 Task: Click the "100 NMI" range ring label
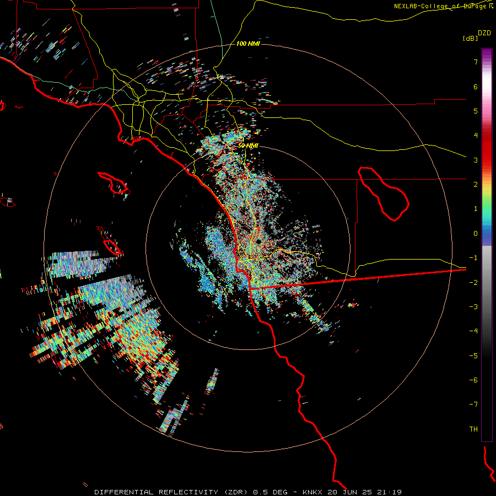(x=248, y=44)
